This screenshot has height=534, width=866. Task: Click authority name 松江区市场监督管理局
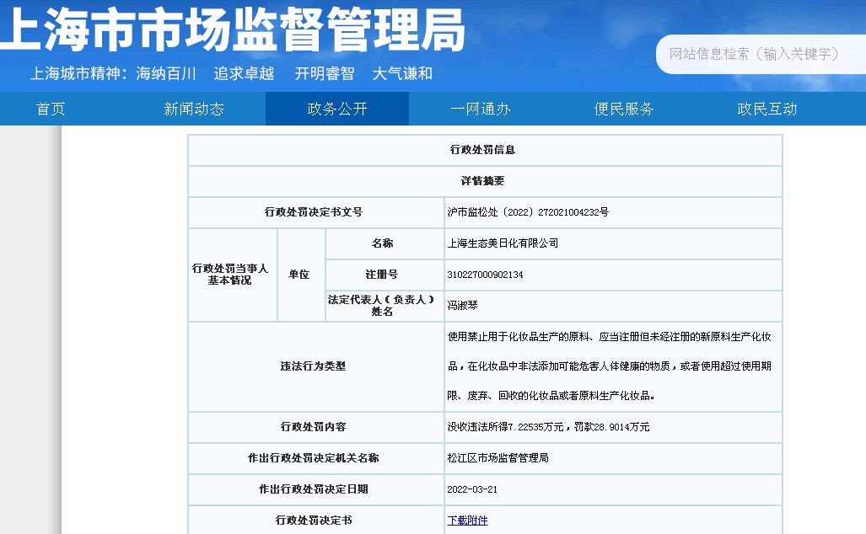(x=498, y=458)
